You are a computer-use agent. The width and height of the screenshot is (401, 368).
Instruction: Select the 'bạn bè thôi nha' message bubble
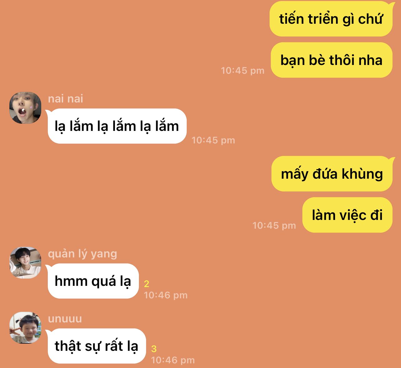tap(331, 60)
